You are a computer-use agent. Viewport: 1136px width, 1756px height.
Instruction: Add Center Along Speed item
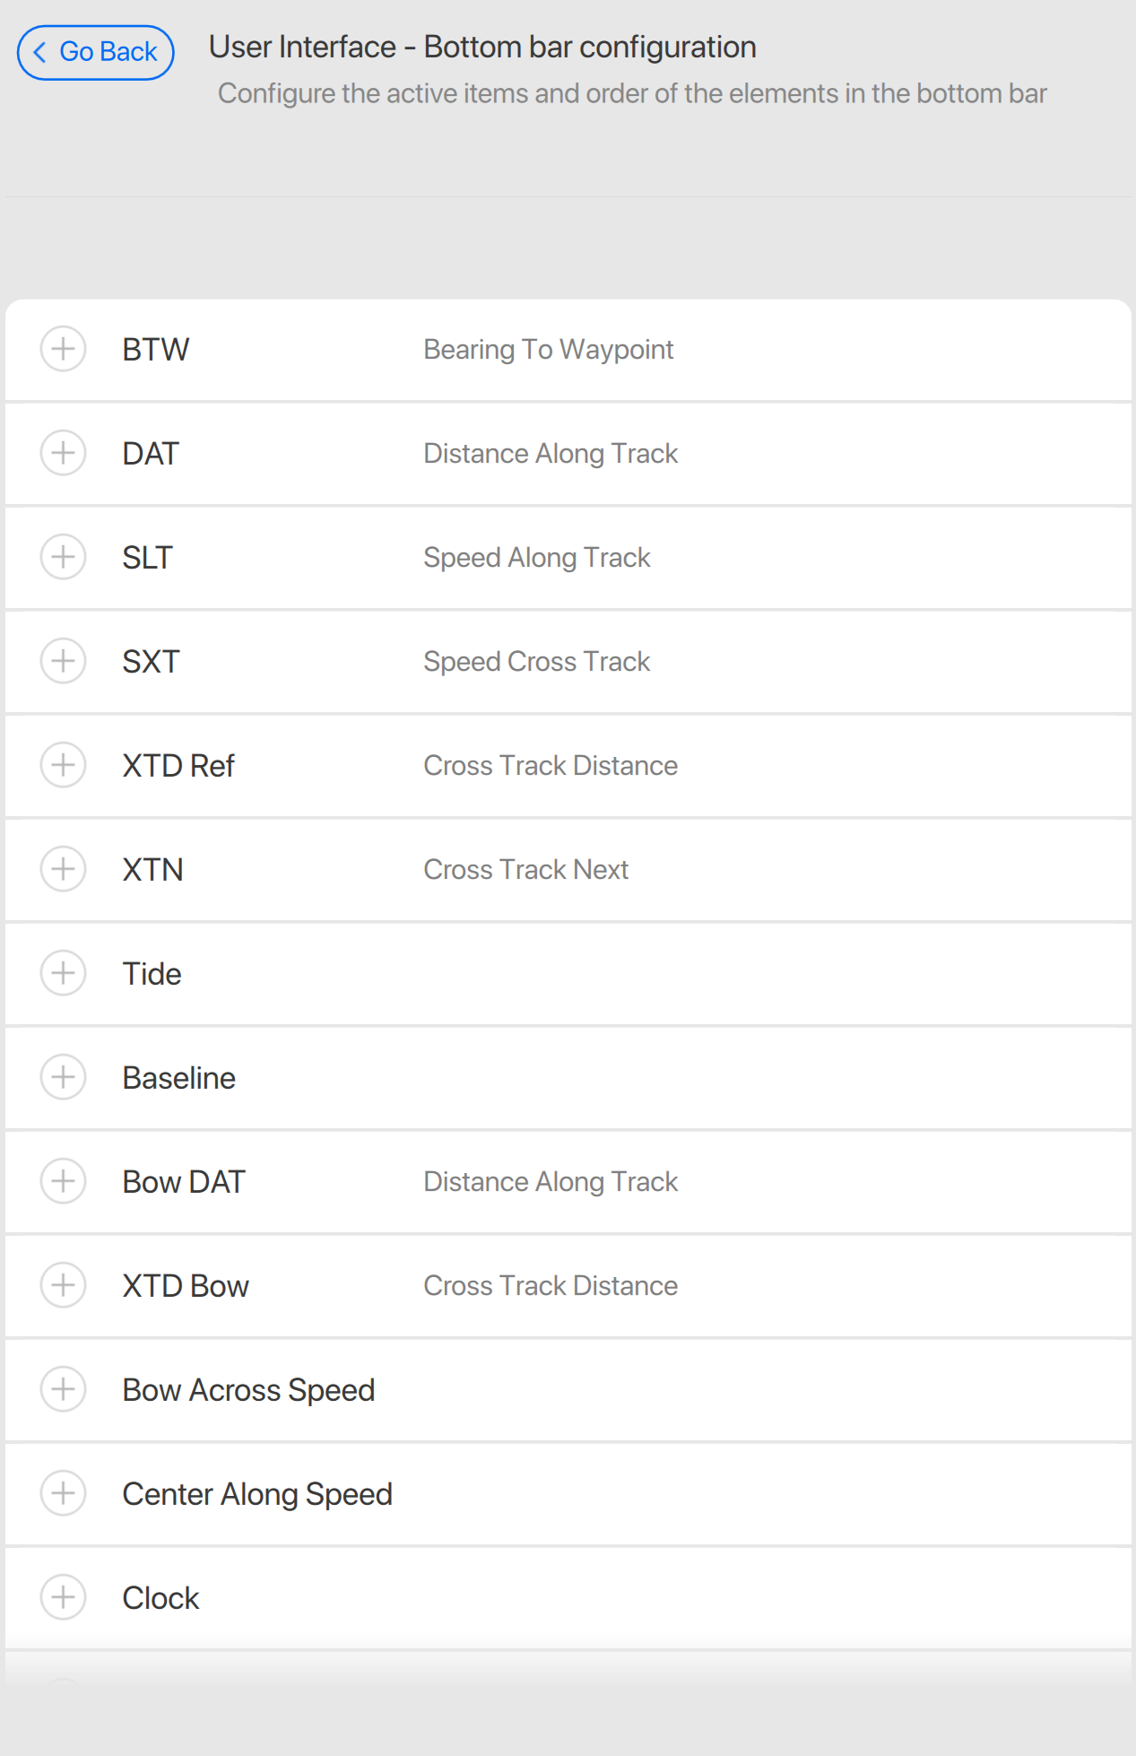[63, 1493]
